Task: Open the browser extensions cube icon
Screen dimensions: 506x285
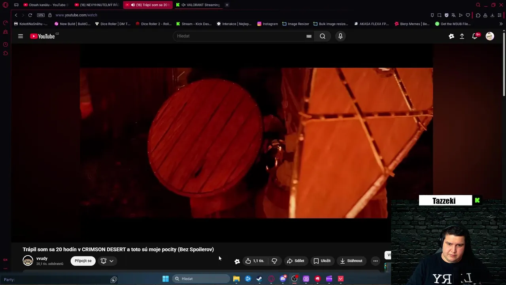Action: pyautogui.click(x=478, y=15)
